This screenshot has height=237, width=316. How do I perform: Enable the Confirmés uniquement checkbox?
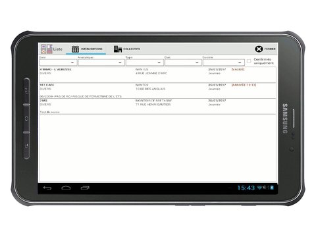tap(249, 61)
